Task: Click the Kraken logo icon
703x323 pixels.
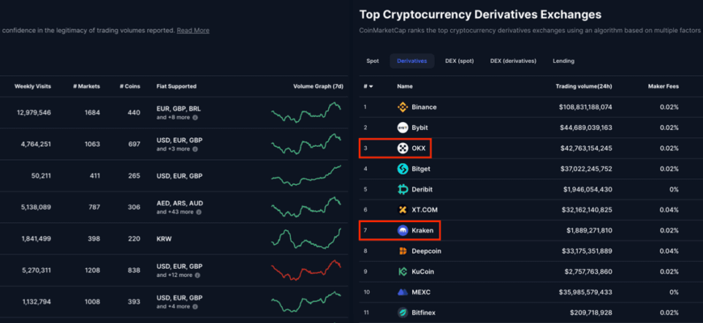Action: pos(402,231)
